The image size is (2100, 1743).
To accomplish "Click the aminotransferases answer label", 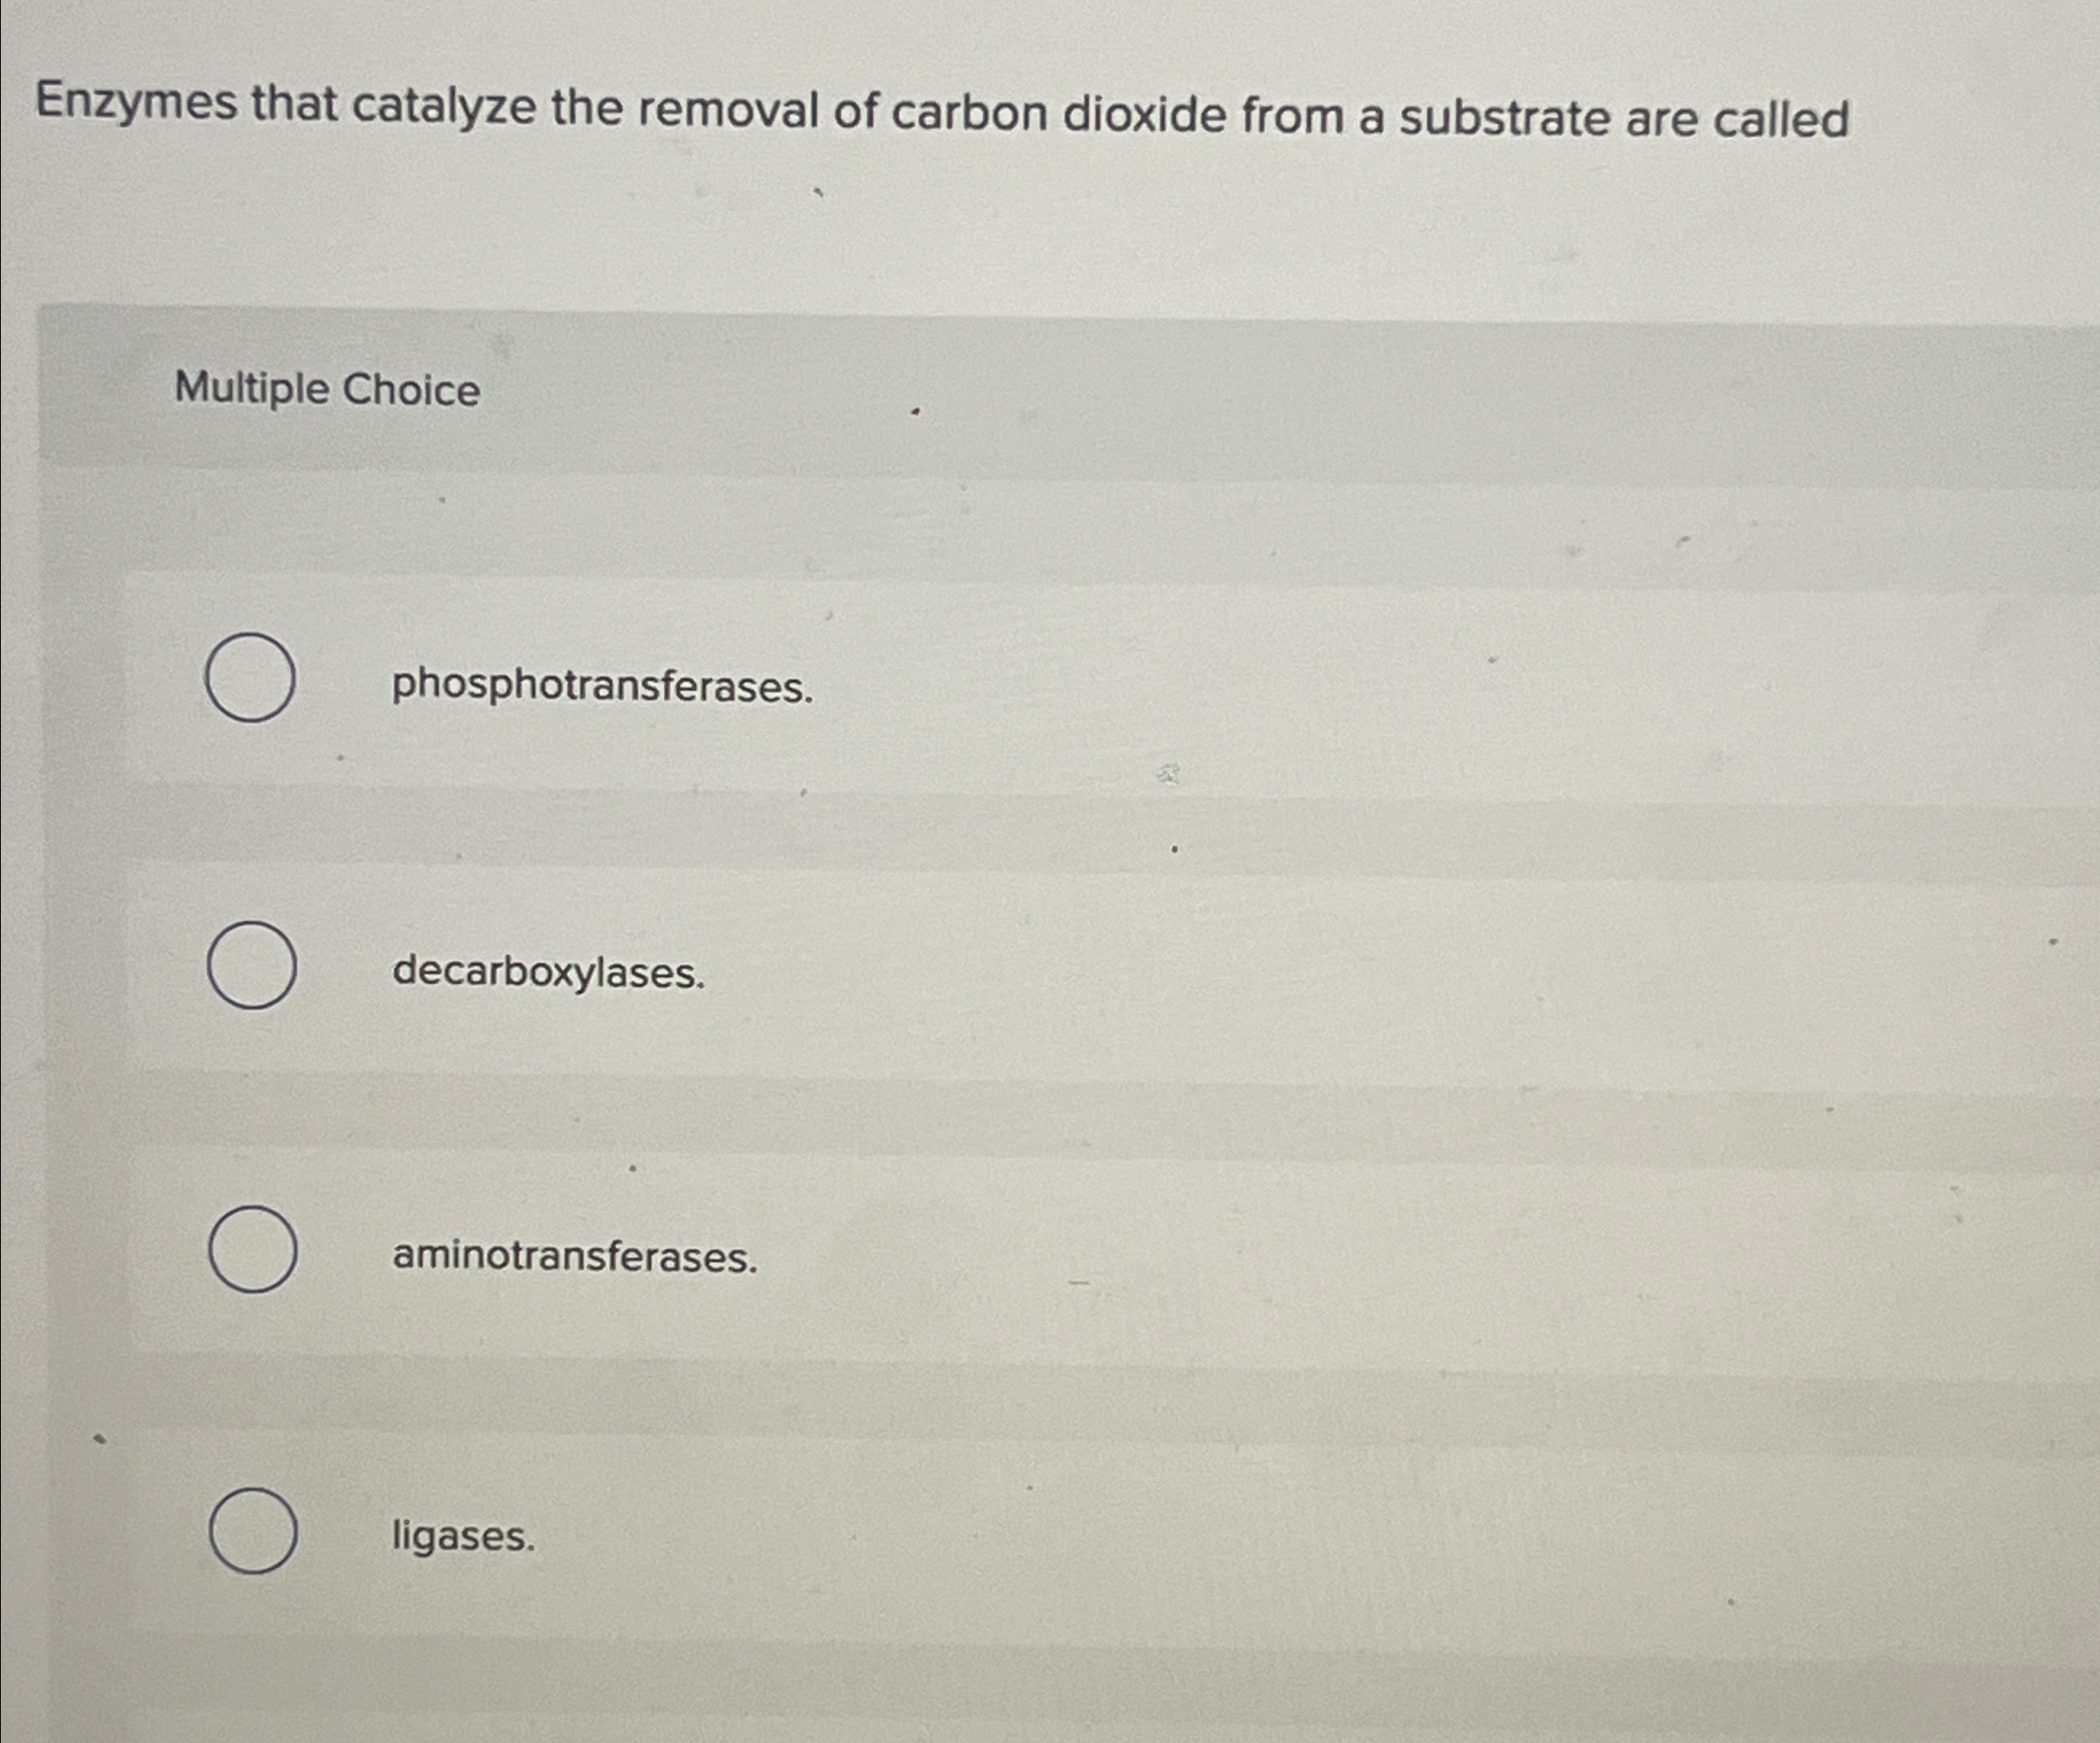I will 576,1256.
